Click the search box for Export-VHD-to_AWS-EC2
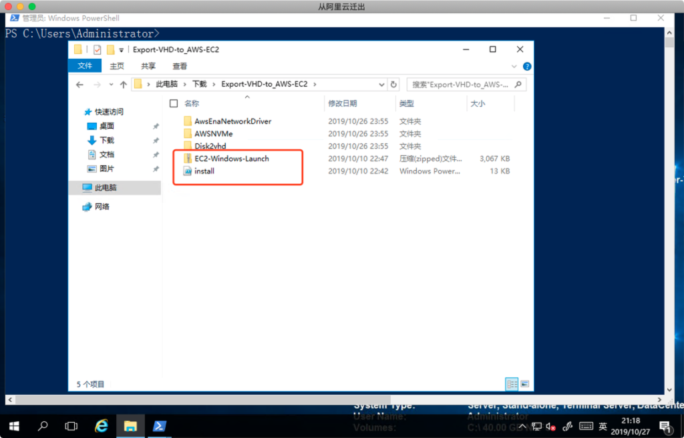684x438 pixels. 461,85
